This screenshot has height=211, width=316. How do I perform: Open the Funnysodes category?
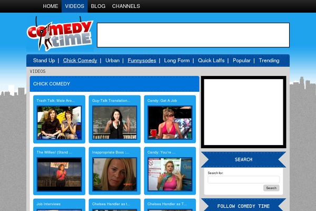pos(142,60)
